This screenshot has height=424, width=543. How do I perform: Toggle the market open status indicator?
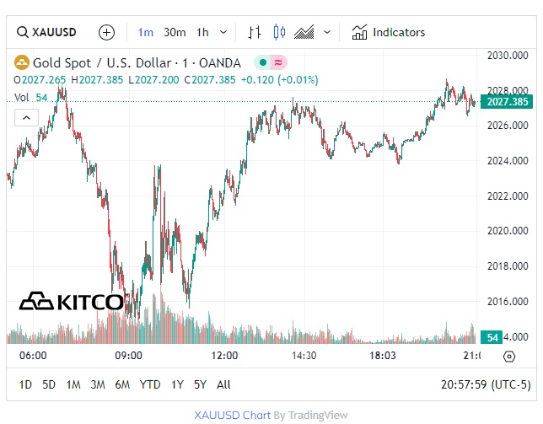(263, 62)
